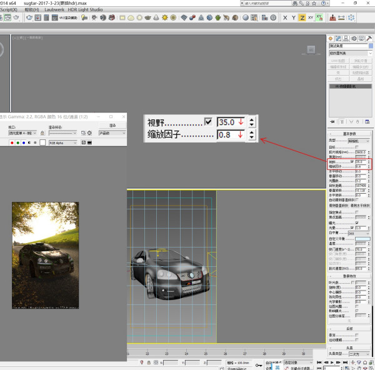Click the zoom factor 0.8 input

[361, 167]
